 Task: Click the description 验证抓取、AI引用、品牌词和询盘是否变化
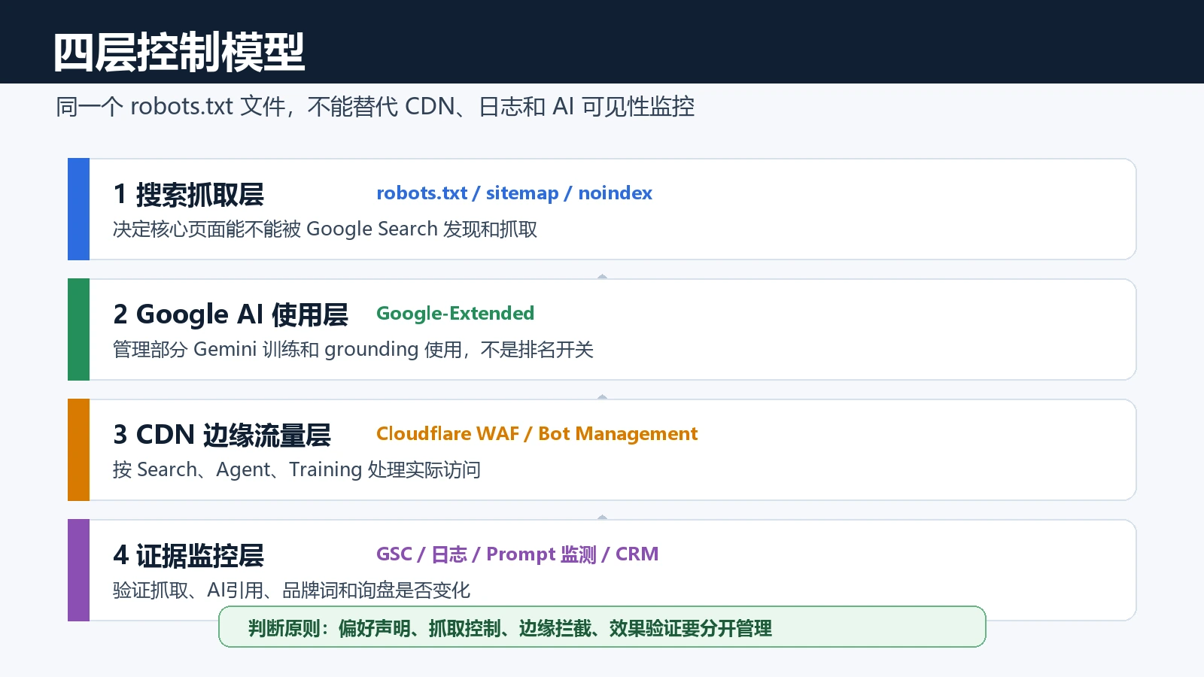pyautogui.click(x=291, y=590)
